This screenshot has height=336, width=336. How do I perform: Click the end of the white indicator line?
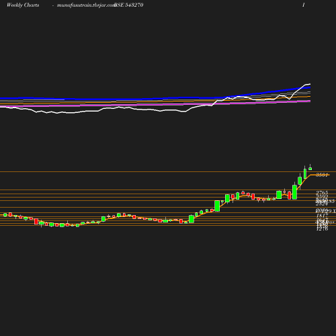[x=310, y=84]
